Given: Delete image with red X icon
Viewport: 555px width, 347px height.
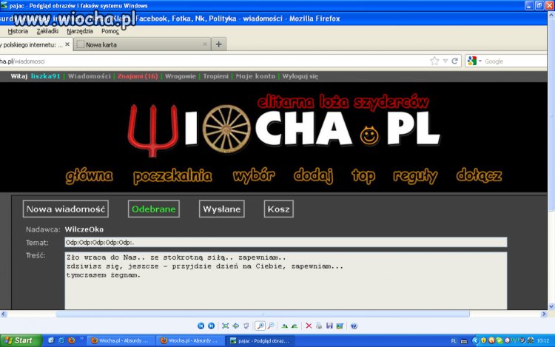Looking at the screenshot, I should (309, 326).
